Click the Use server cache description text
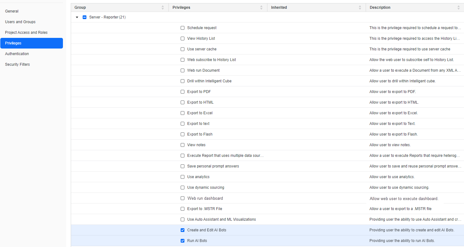The width and height of the screenshot is (464, 247). click(410, 49)
